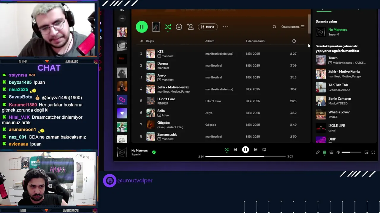Screen dimensions: 380x213
Task: Click the green saved checkmark beside No Manners
Action: [154, 152]
